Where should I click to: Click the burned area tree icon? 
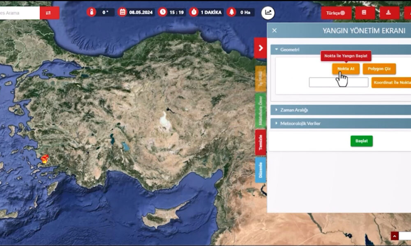232,12
